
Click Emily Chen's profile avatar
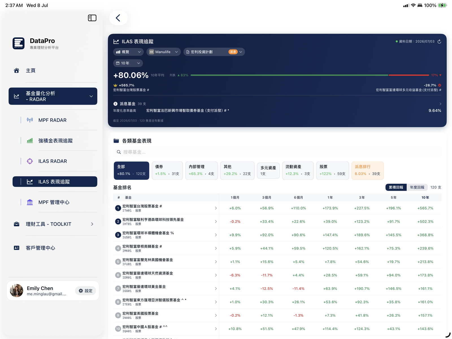tap(17, 291)
